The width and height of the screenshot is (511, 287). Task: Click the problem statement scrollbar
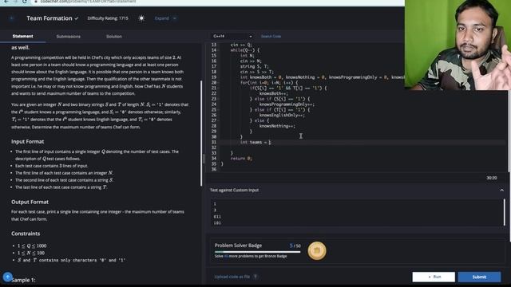point(201,133)
